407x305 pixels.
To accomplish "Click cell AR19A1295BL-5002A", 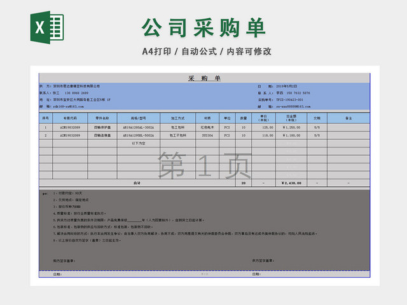I will pyautogui.click(x=139, y=135).
